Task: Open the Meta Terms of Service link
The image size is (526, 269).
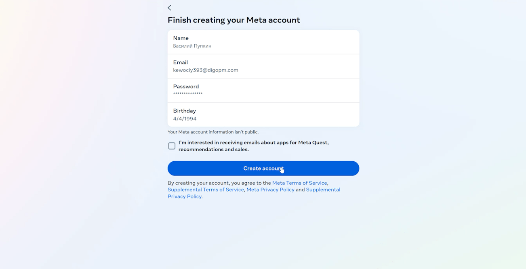Action: tap(299, 183)
